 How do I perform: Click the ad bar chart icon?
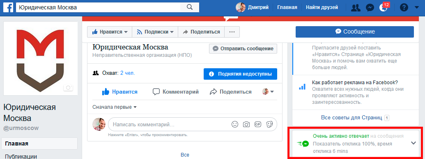[x=302, y=87]
